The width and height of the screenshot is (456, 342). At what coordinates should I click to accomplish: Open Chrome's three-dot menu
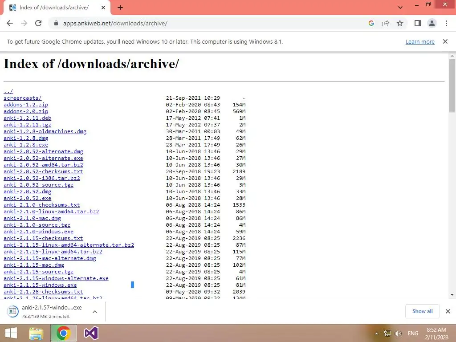(x=446, y=23)
